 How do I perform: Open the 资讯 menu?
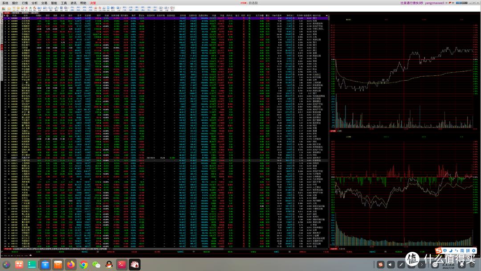click(x=73, y=3)
